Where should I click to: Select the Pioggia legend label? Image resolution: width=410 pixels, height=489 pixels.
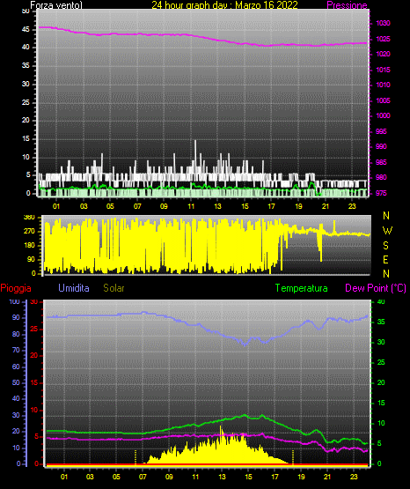click(x=16, y=288)
